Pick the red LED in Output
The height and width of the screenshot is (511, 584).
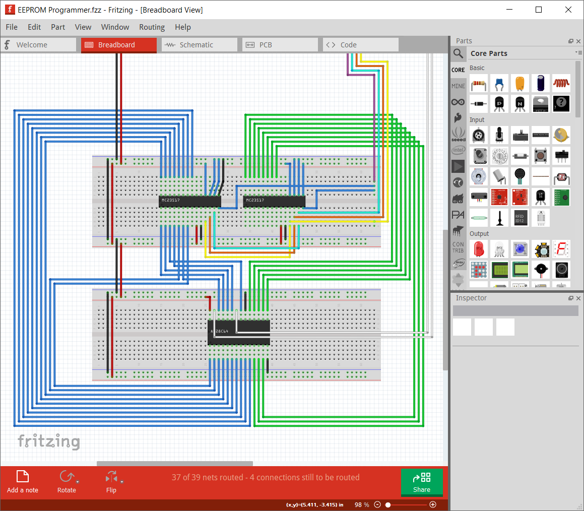pyautogui.click(x=479, y=249)
